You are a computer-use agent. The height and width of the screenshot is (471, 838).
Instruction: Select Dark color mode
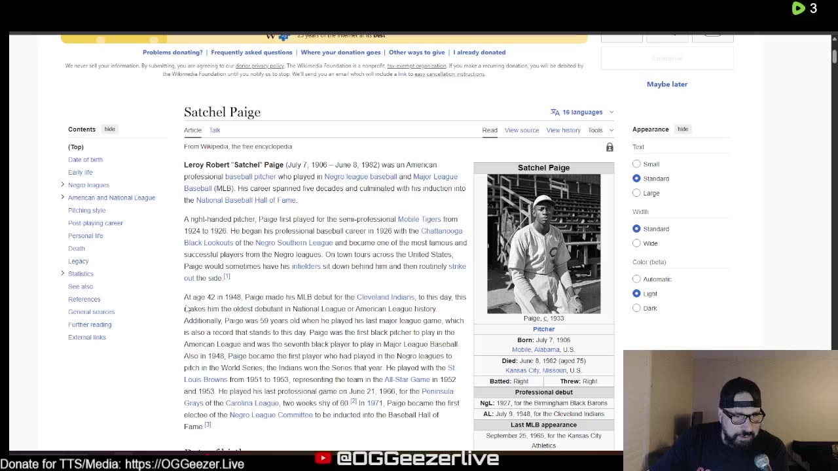point(636,308)
